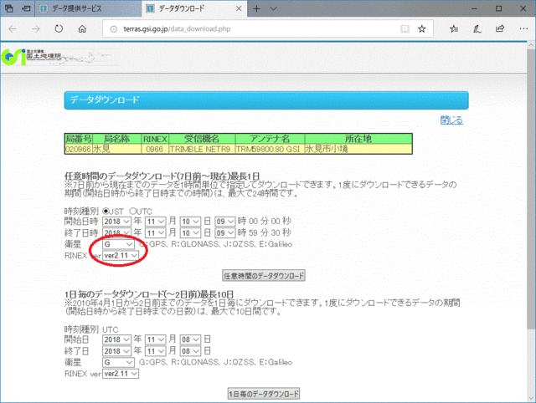This screenshot has height=403, width=536.
Task: Click the station name 氷見 cell
Action: pyautogui.click(x=116, y=149)
